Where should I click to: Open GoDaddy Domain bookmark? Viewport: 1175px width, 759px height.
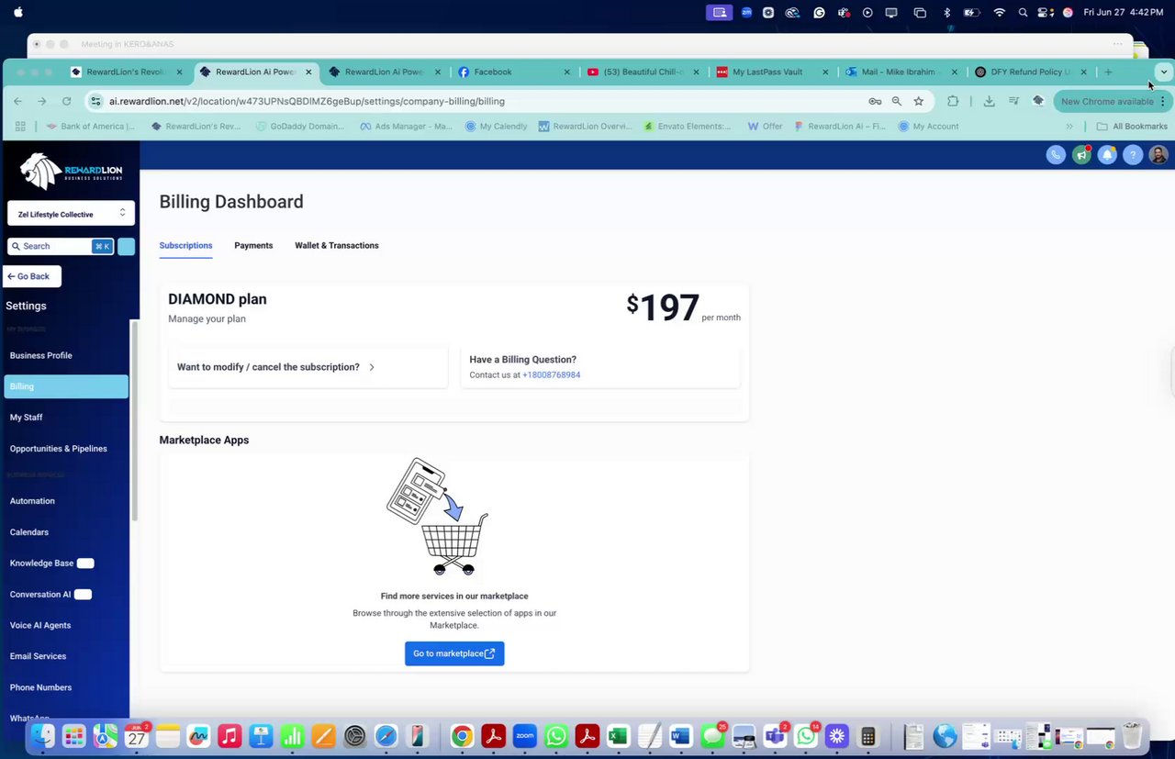click(x=300, y=127)
